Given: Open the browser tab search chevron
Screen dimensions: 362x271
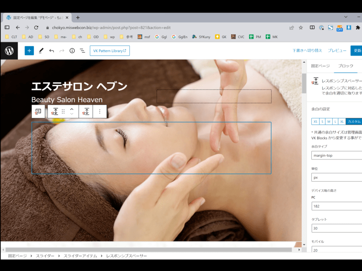Looking at the screenshot, I should tap(346, 17).
